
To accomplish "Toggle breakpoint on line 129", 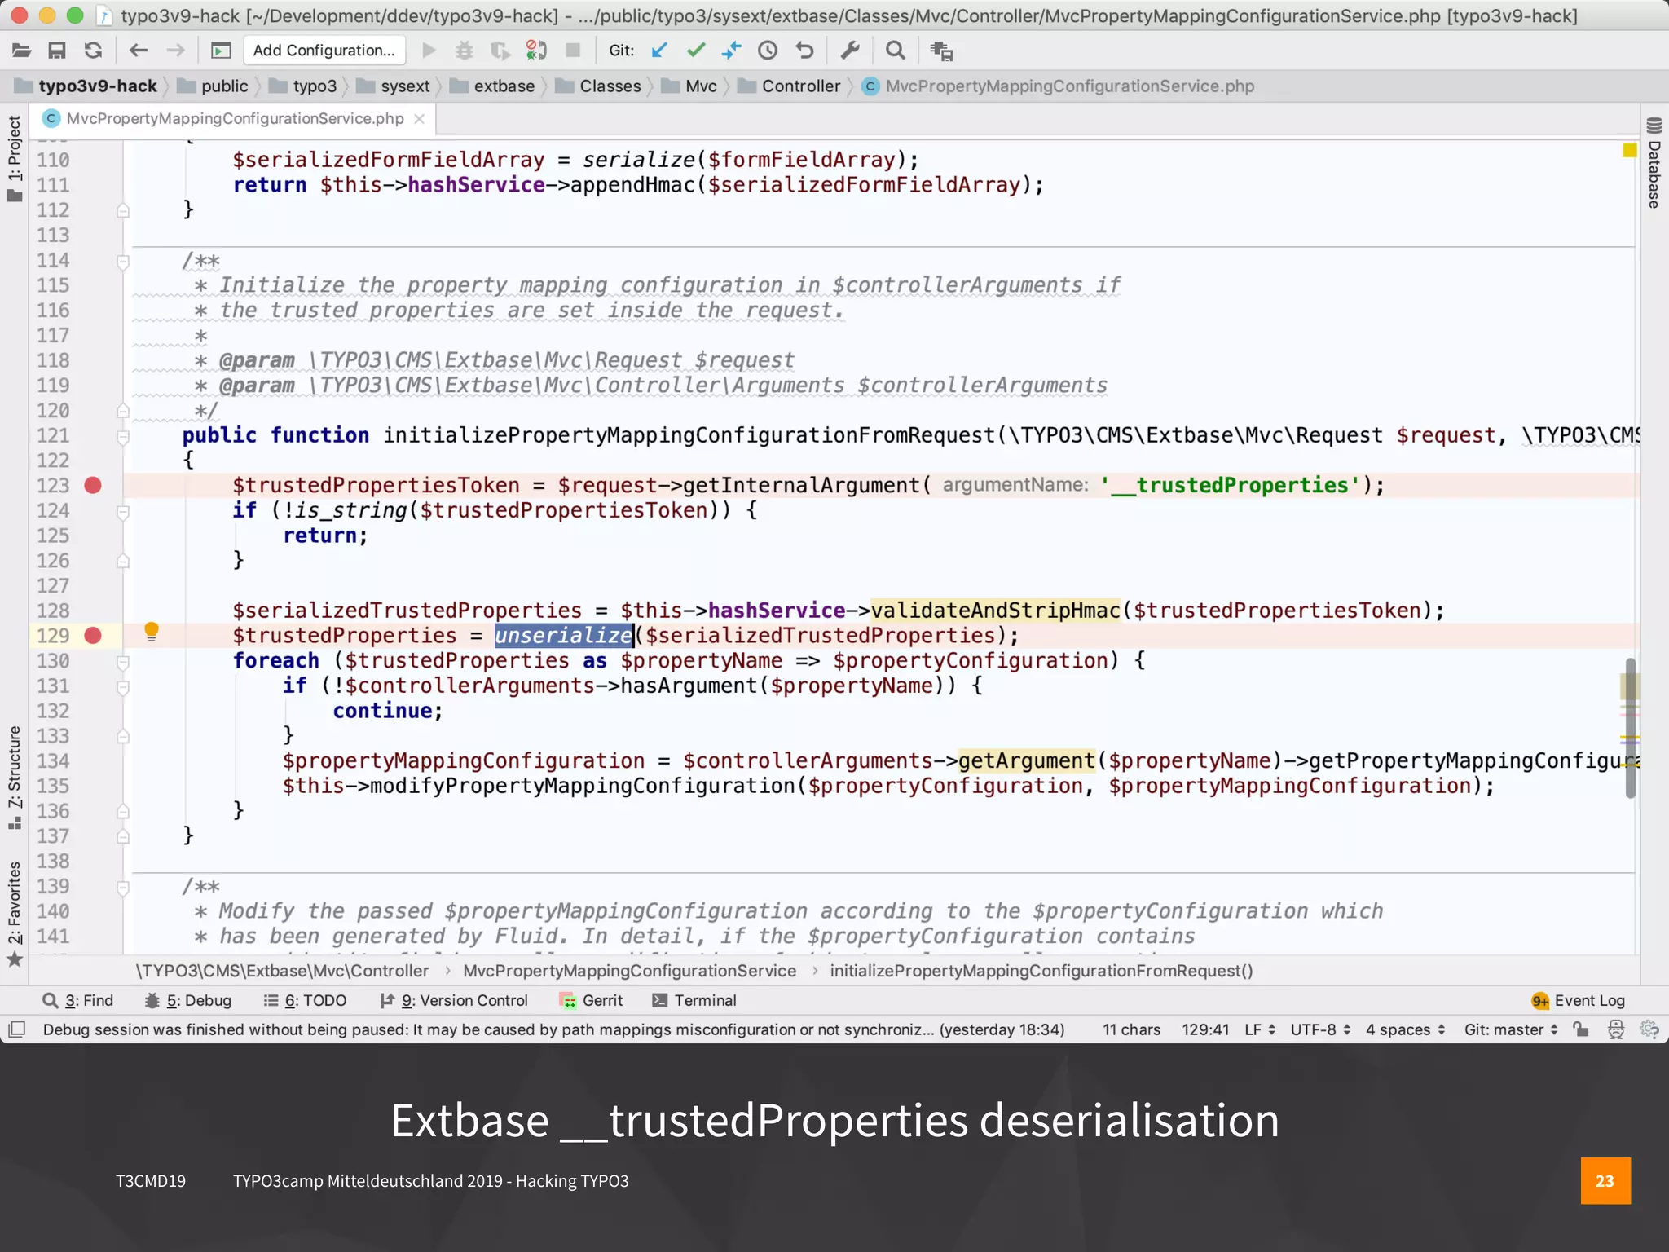I will tap(93, 636).
